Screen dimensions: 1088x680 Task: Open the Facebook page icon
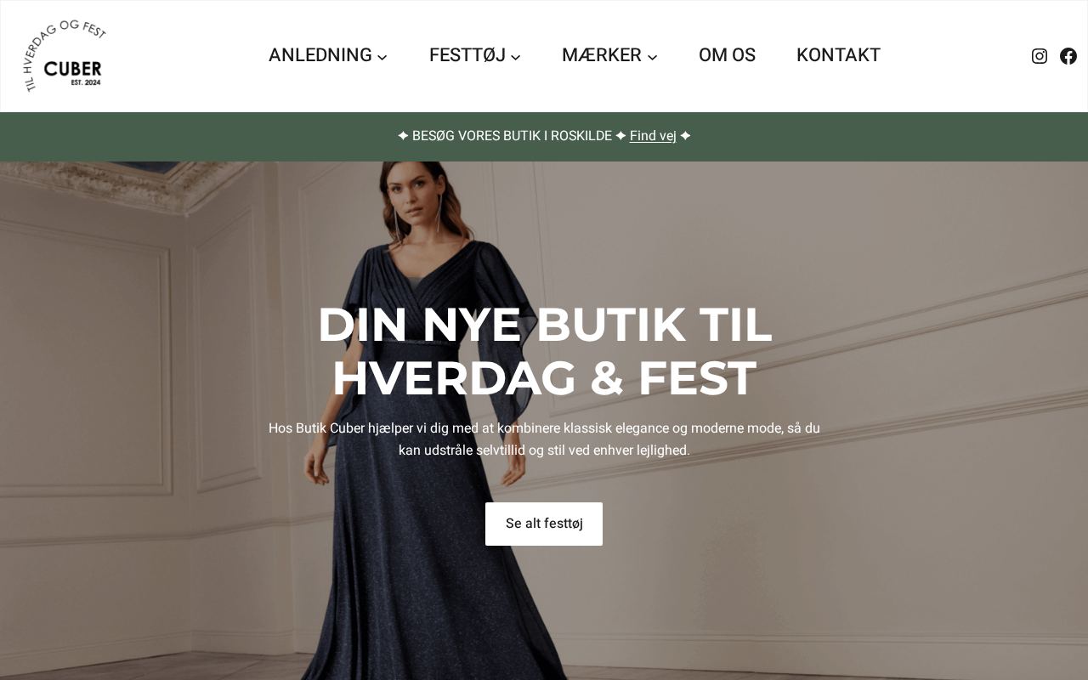1068,56
